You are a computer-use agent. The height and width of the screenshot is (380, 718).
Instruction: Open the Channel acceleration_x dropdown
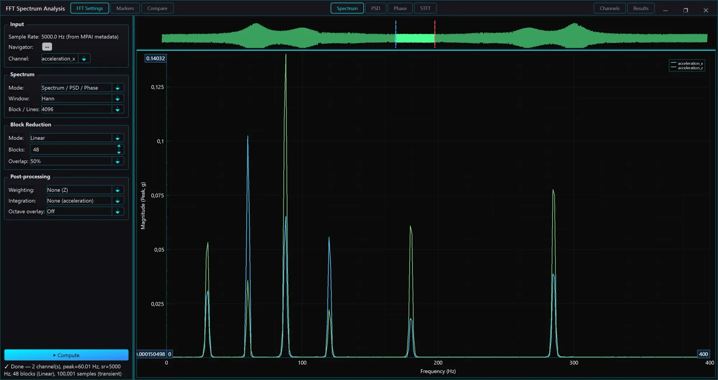tap(66, 59)
